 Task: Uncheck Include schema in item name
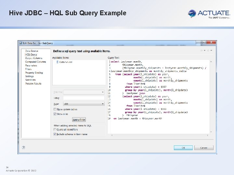(x=55, y=134)
